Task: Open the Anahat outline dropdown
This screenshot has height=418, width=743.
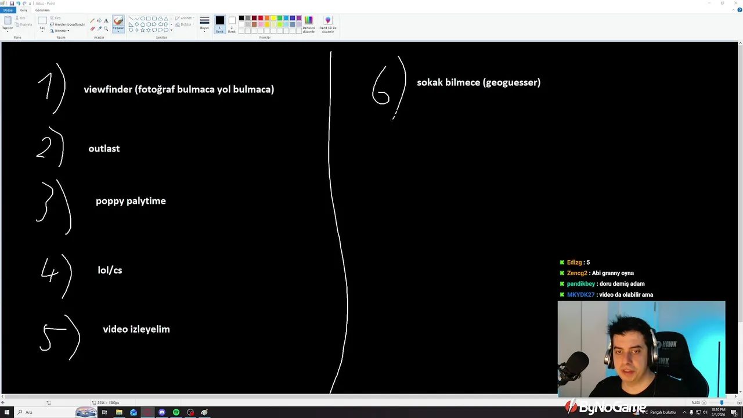Action: click(x=186, y=18)
